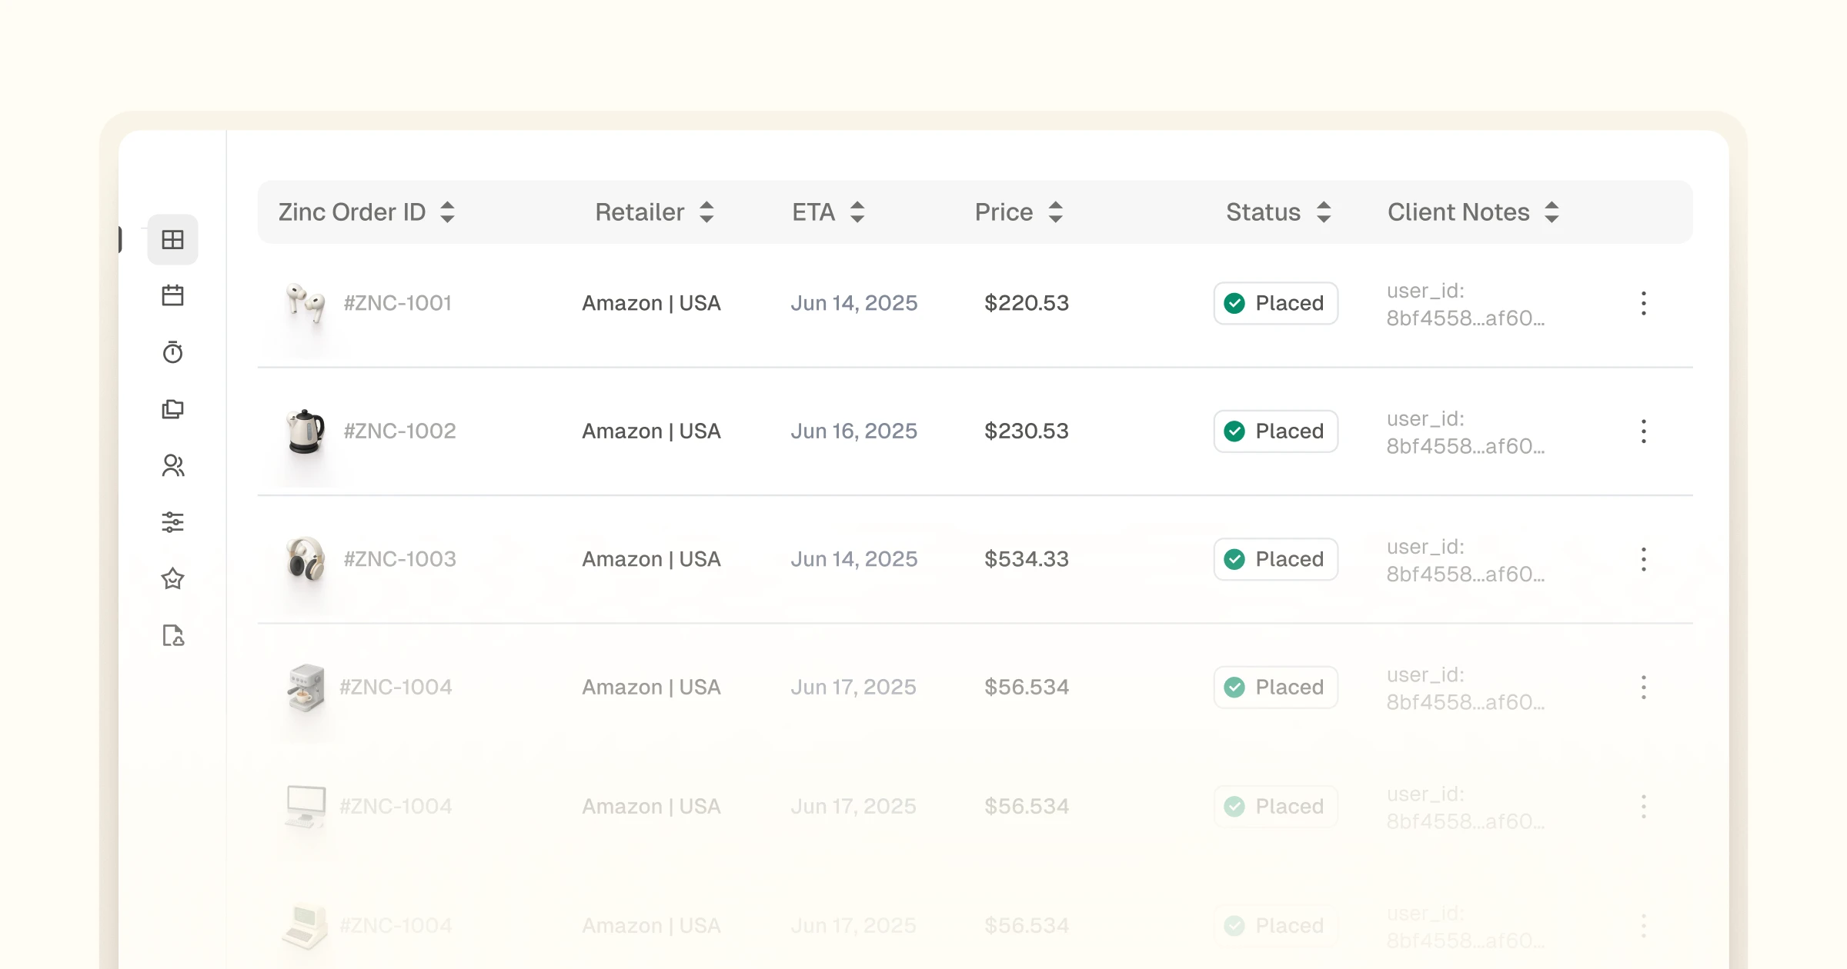Open the locked document sidebar icon
This screenshot has height=969, width=1847.
point(172,636)
